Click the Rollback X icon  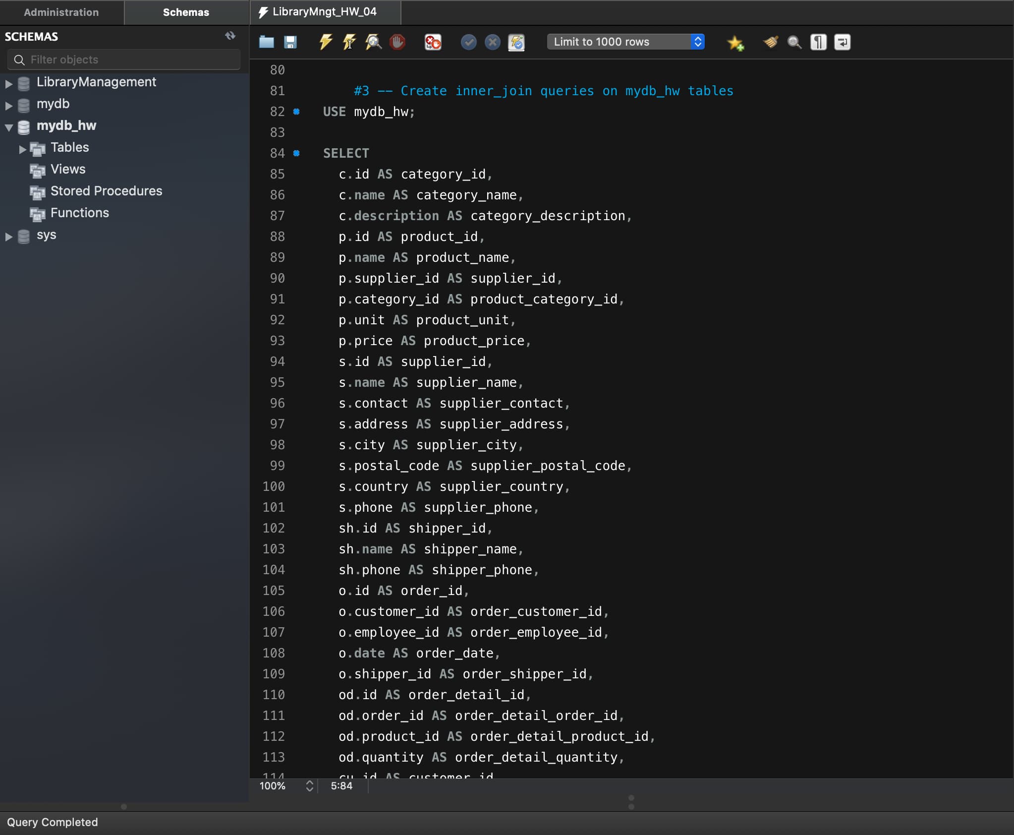[x=492, y=42]
